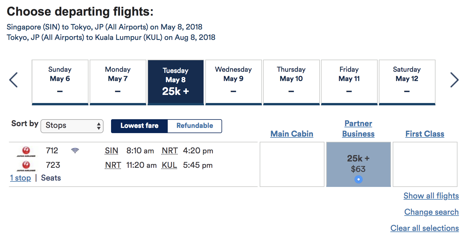The height and width of the screenshot is (239, 465).
Task: Click Japan Airlines logo for flight 723
Action: pos(26,166)
